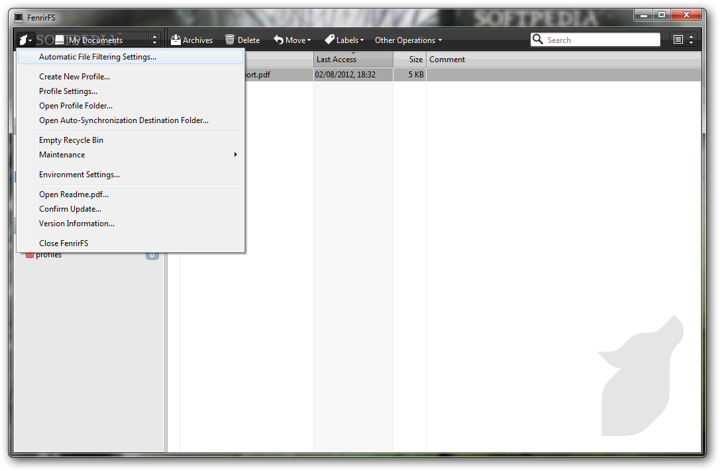The image size is (720, 471).
Task: Maximize the FenrirFS window
Action: tap(662, 15)
